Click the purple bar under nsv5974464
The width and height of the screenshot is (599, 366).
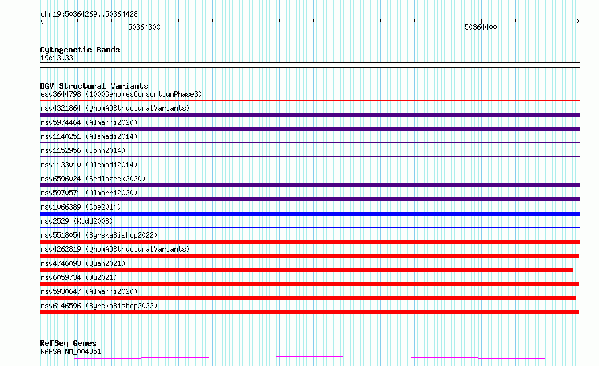[x=310, y=129]
